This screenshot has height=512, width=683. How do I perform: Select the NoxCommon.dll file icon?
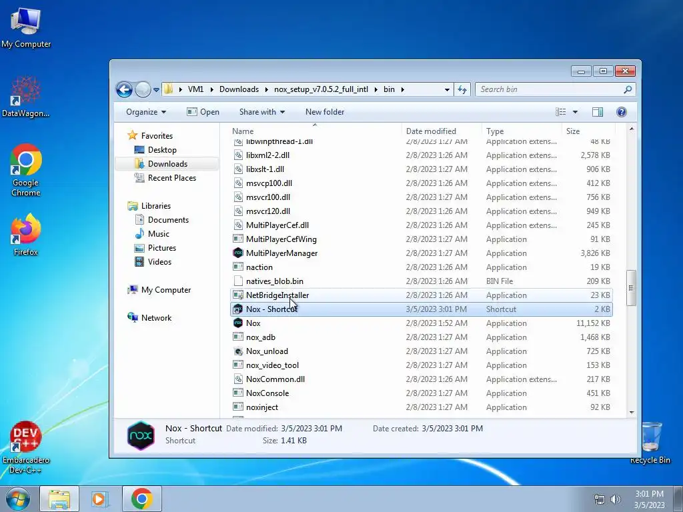click(238, 379)
